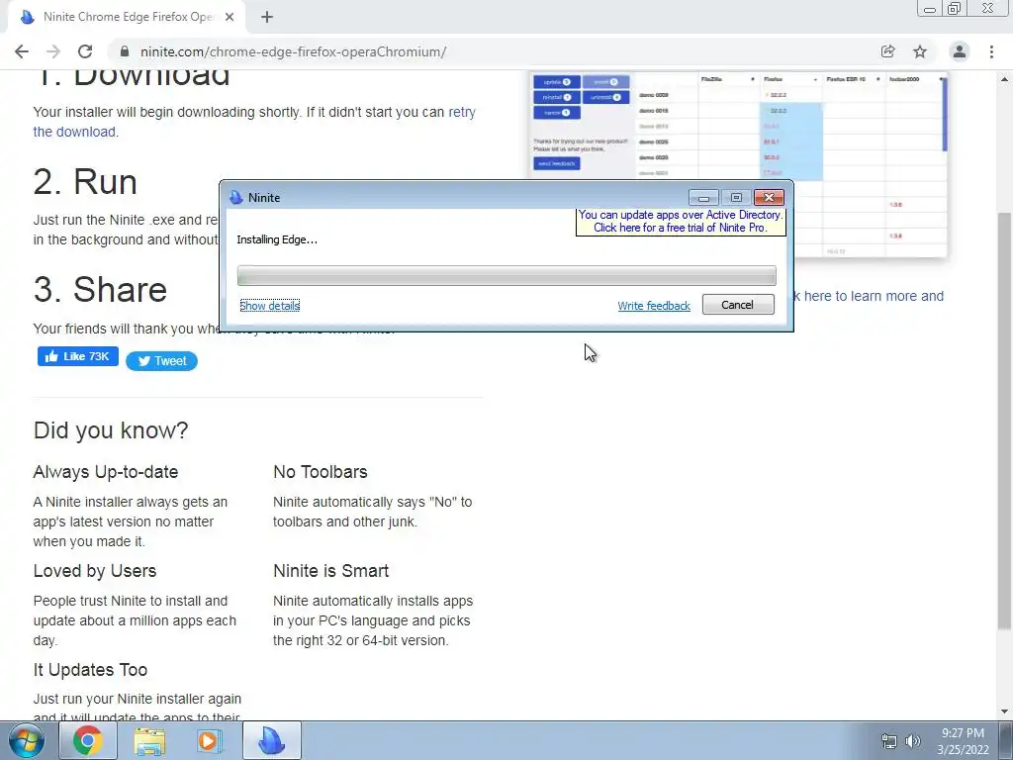
Task: Reload the Ninite page
Action: coord(85,51)
